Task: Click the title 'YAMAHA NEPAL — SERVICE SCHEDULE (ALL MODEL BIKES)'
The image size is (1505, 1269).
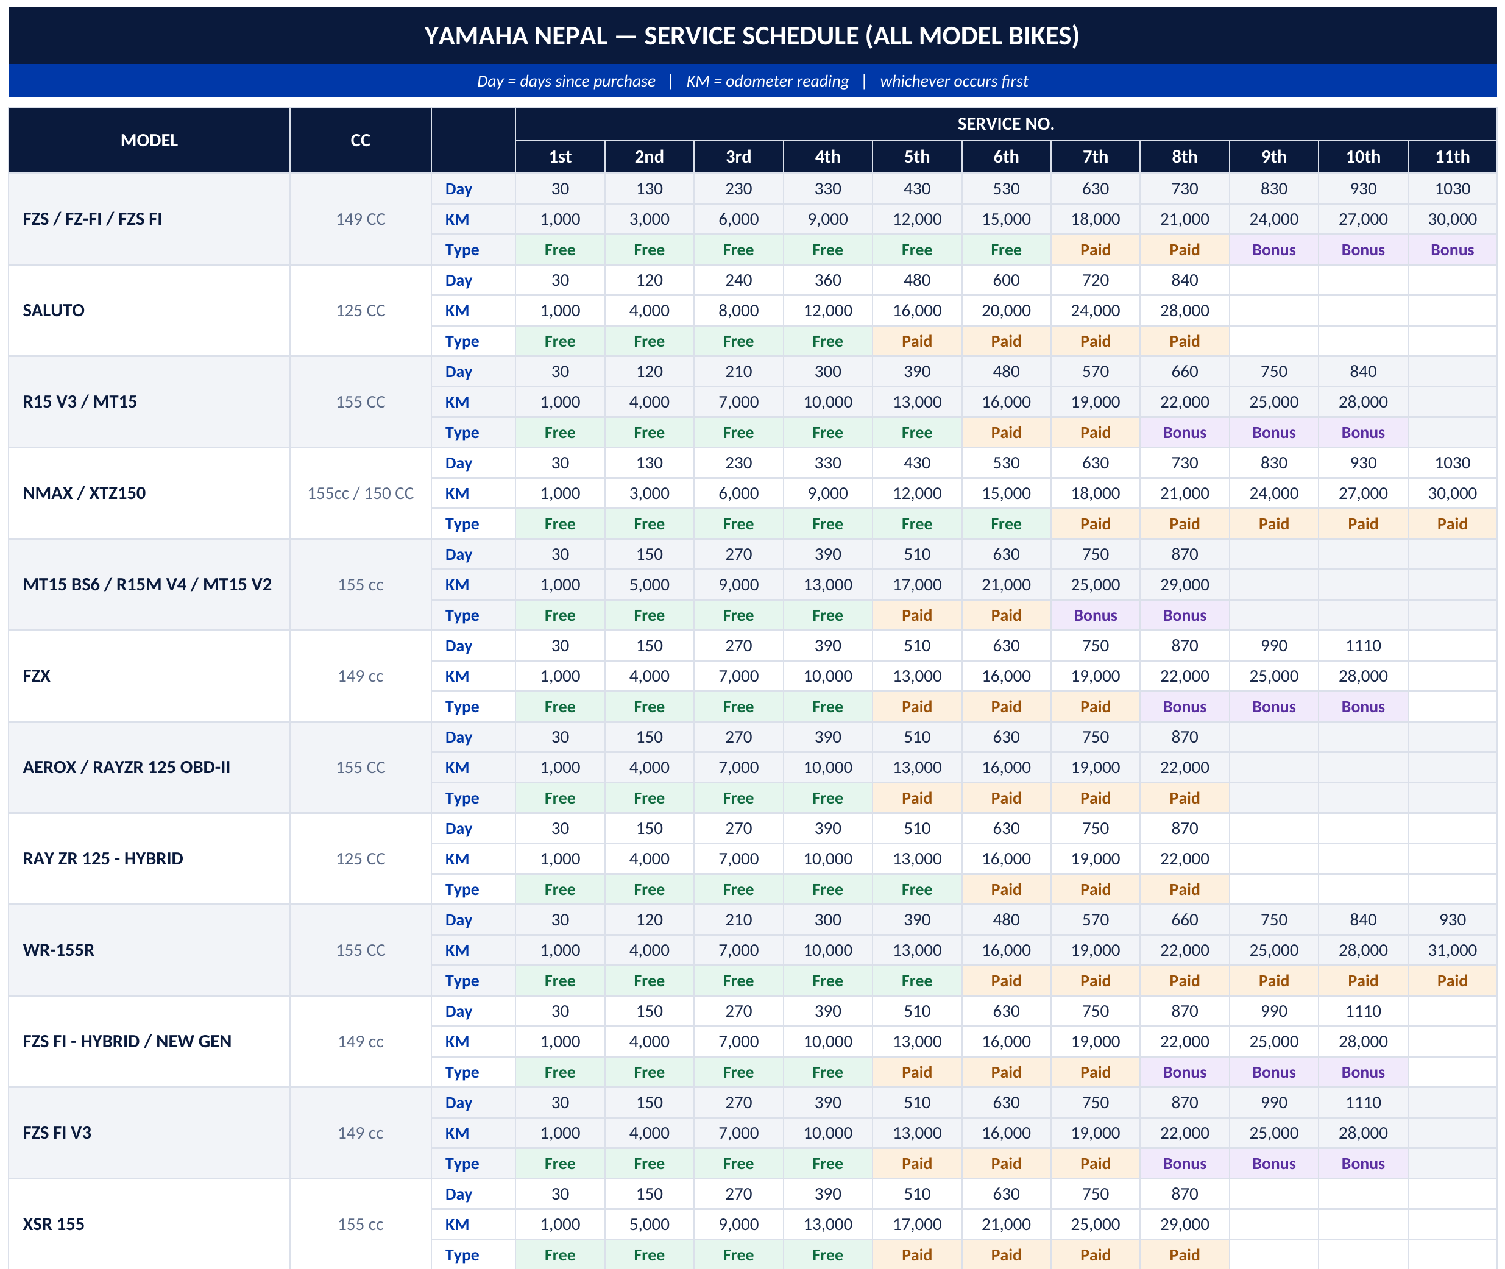Action: click(752, 36)
